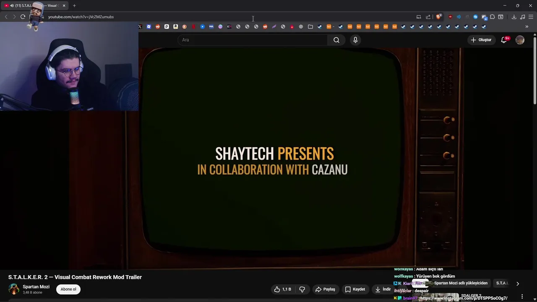Click the Shazam extension icon
Viewport: 537px width, 302px height.
(x=475, y=17)
